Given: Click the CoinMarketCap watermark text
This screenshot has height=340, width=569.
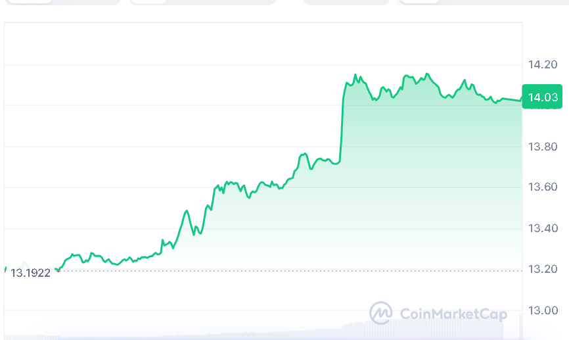Looking at the screenshot, I should [453, 314].
